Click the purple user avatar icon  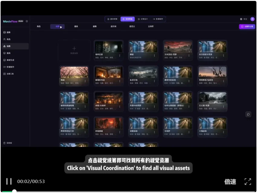pyautogui.click(x=252, y=19)
